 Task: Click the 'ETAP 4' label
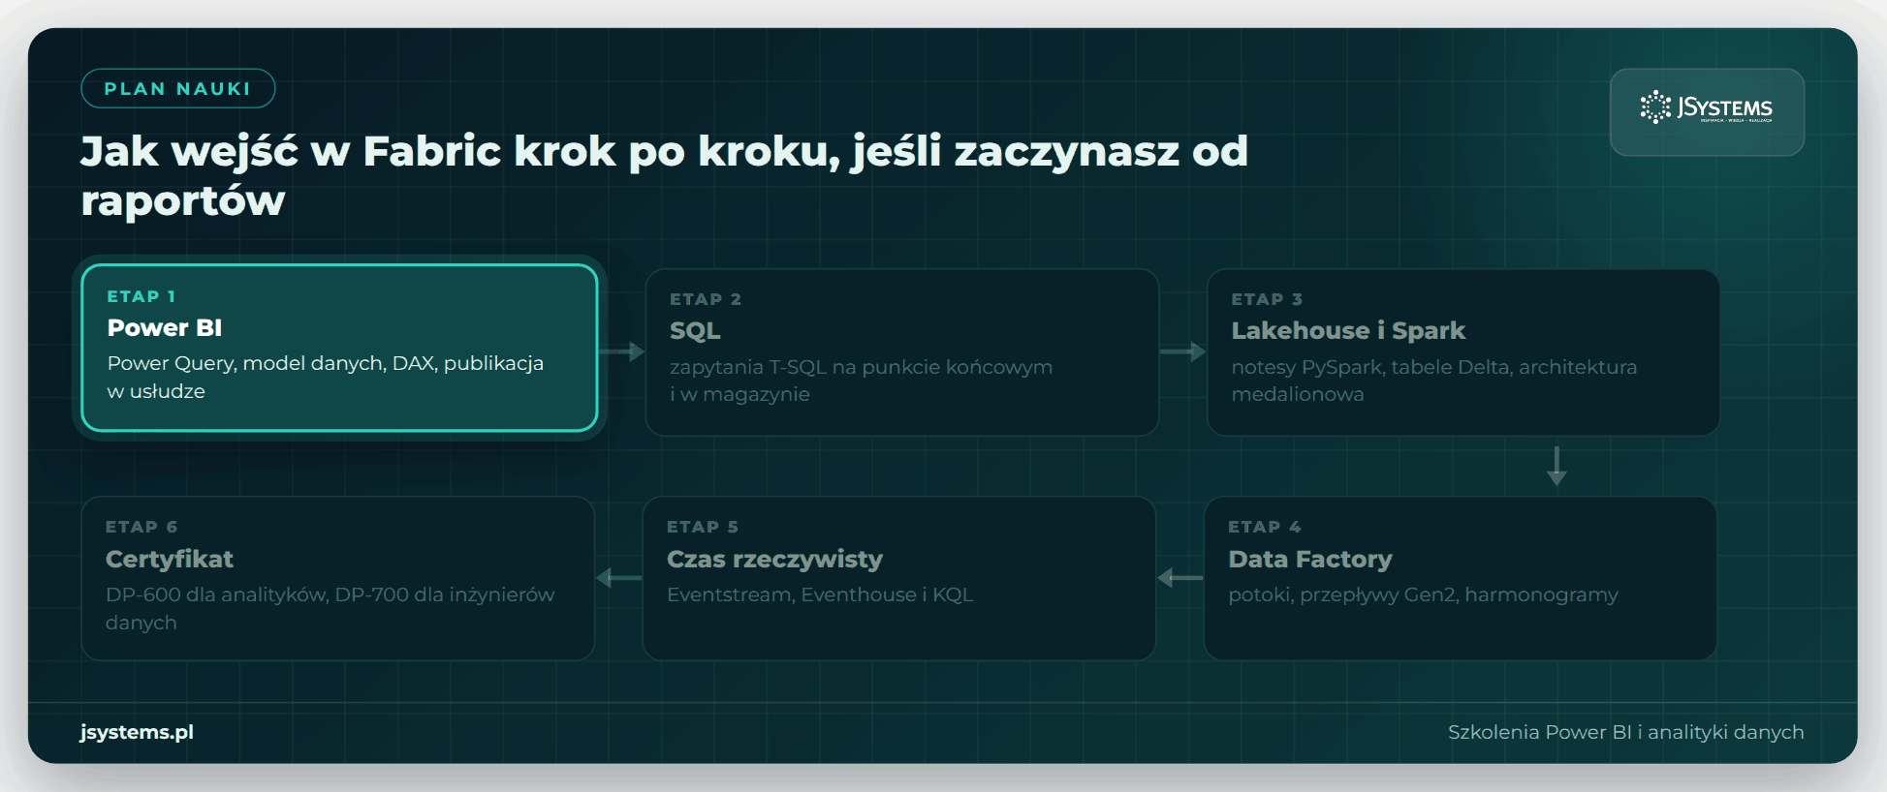[x=1265, y=527]
